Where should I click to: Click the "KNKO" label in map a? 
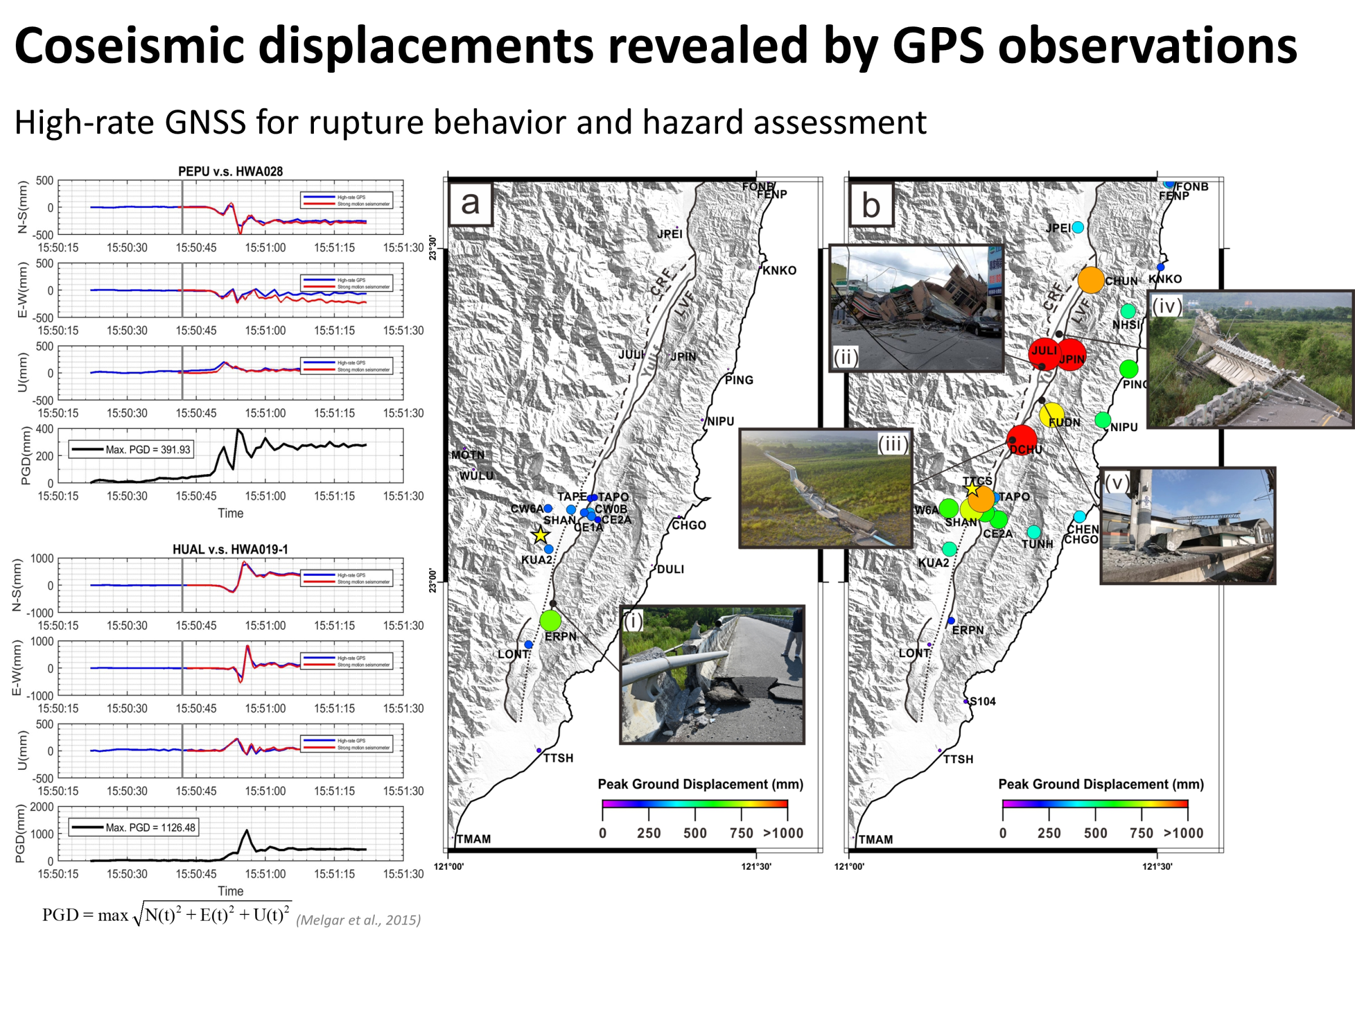(780, 270)
